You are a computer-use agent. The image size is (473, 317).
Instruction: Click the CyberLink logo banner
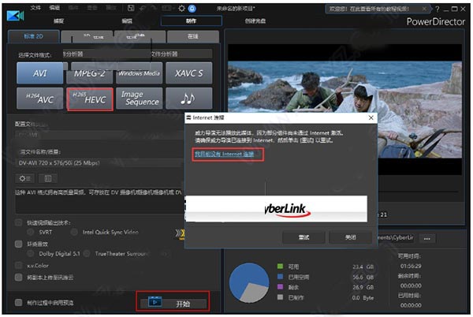(x=277, y=209)
